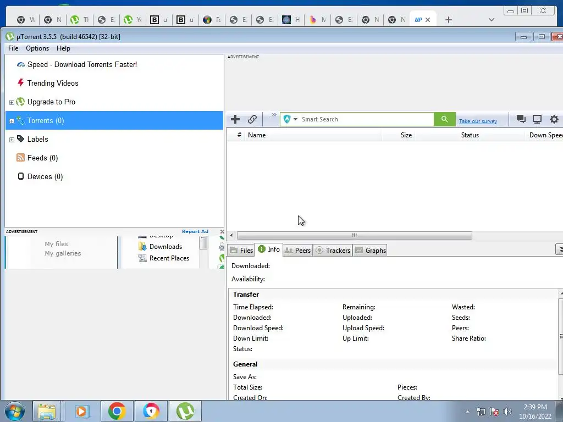This screenshot has width=563, height=422.
Task: Open the Take our survey link
Action: (x=478, y=121)
